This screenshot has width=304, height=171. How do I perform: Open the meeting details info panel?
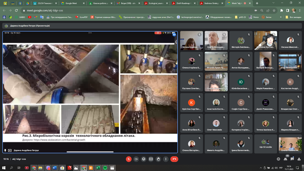pyautogui.click(x=278, y=159)
